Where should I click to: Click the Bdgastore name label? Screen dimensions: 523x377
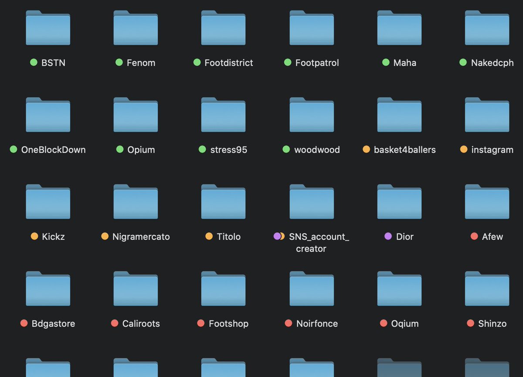tap(53, 324)
